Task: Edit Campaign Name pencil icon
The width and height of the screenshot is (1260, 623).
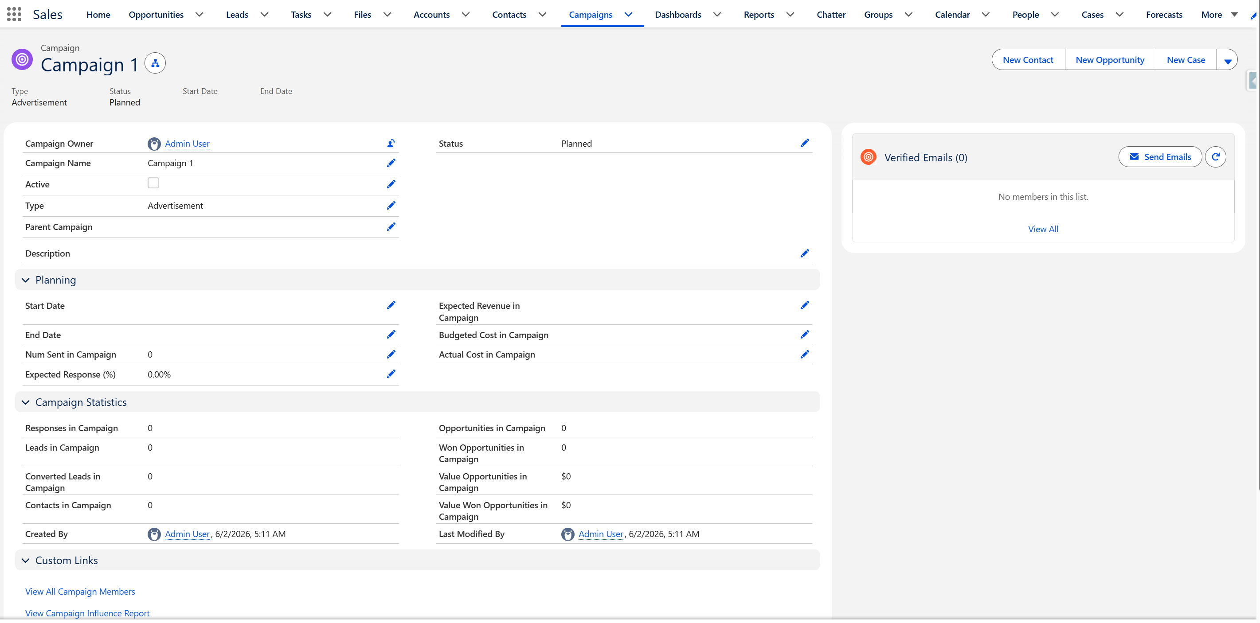Action: coord(391,163)
